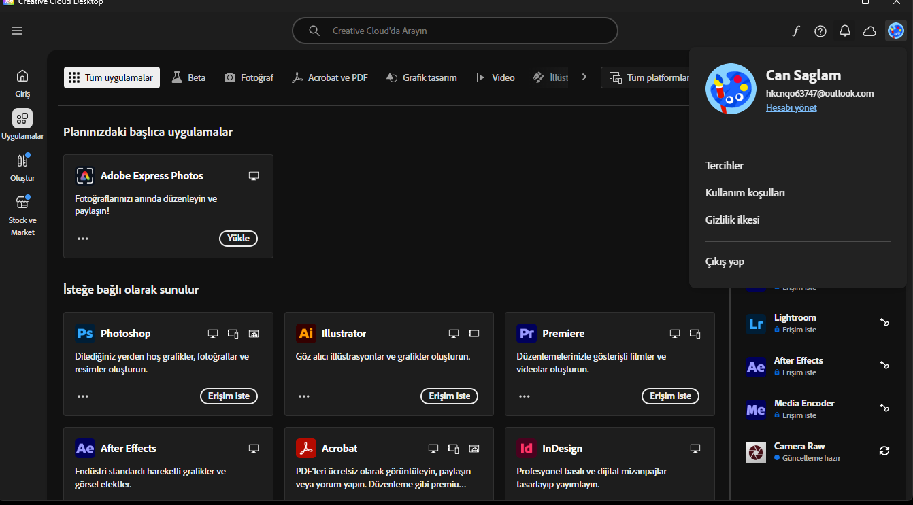This screenshot has height=505, width=913.
Task: Open more options for Photoshop card
Action: [83, 396]
